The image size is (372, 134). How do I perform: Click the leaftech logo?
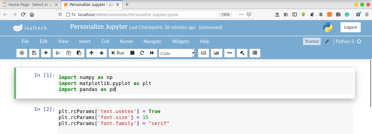click(30, 28)
